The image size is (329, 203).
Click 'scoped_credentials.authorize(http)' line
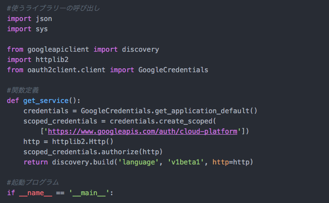[93, 152]
